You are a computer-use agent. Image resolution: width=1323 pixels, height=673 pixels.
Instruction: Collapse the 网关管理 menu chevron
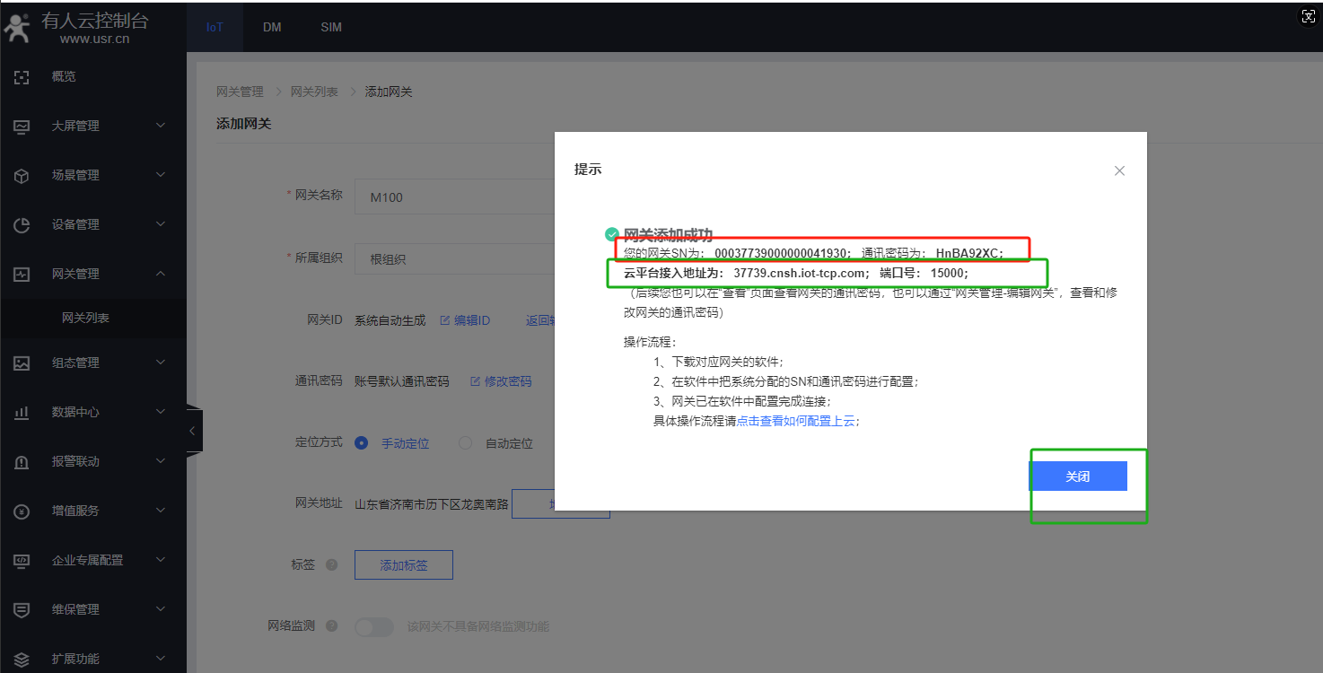[161, 274]
